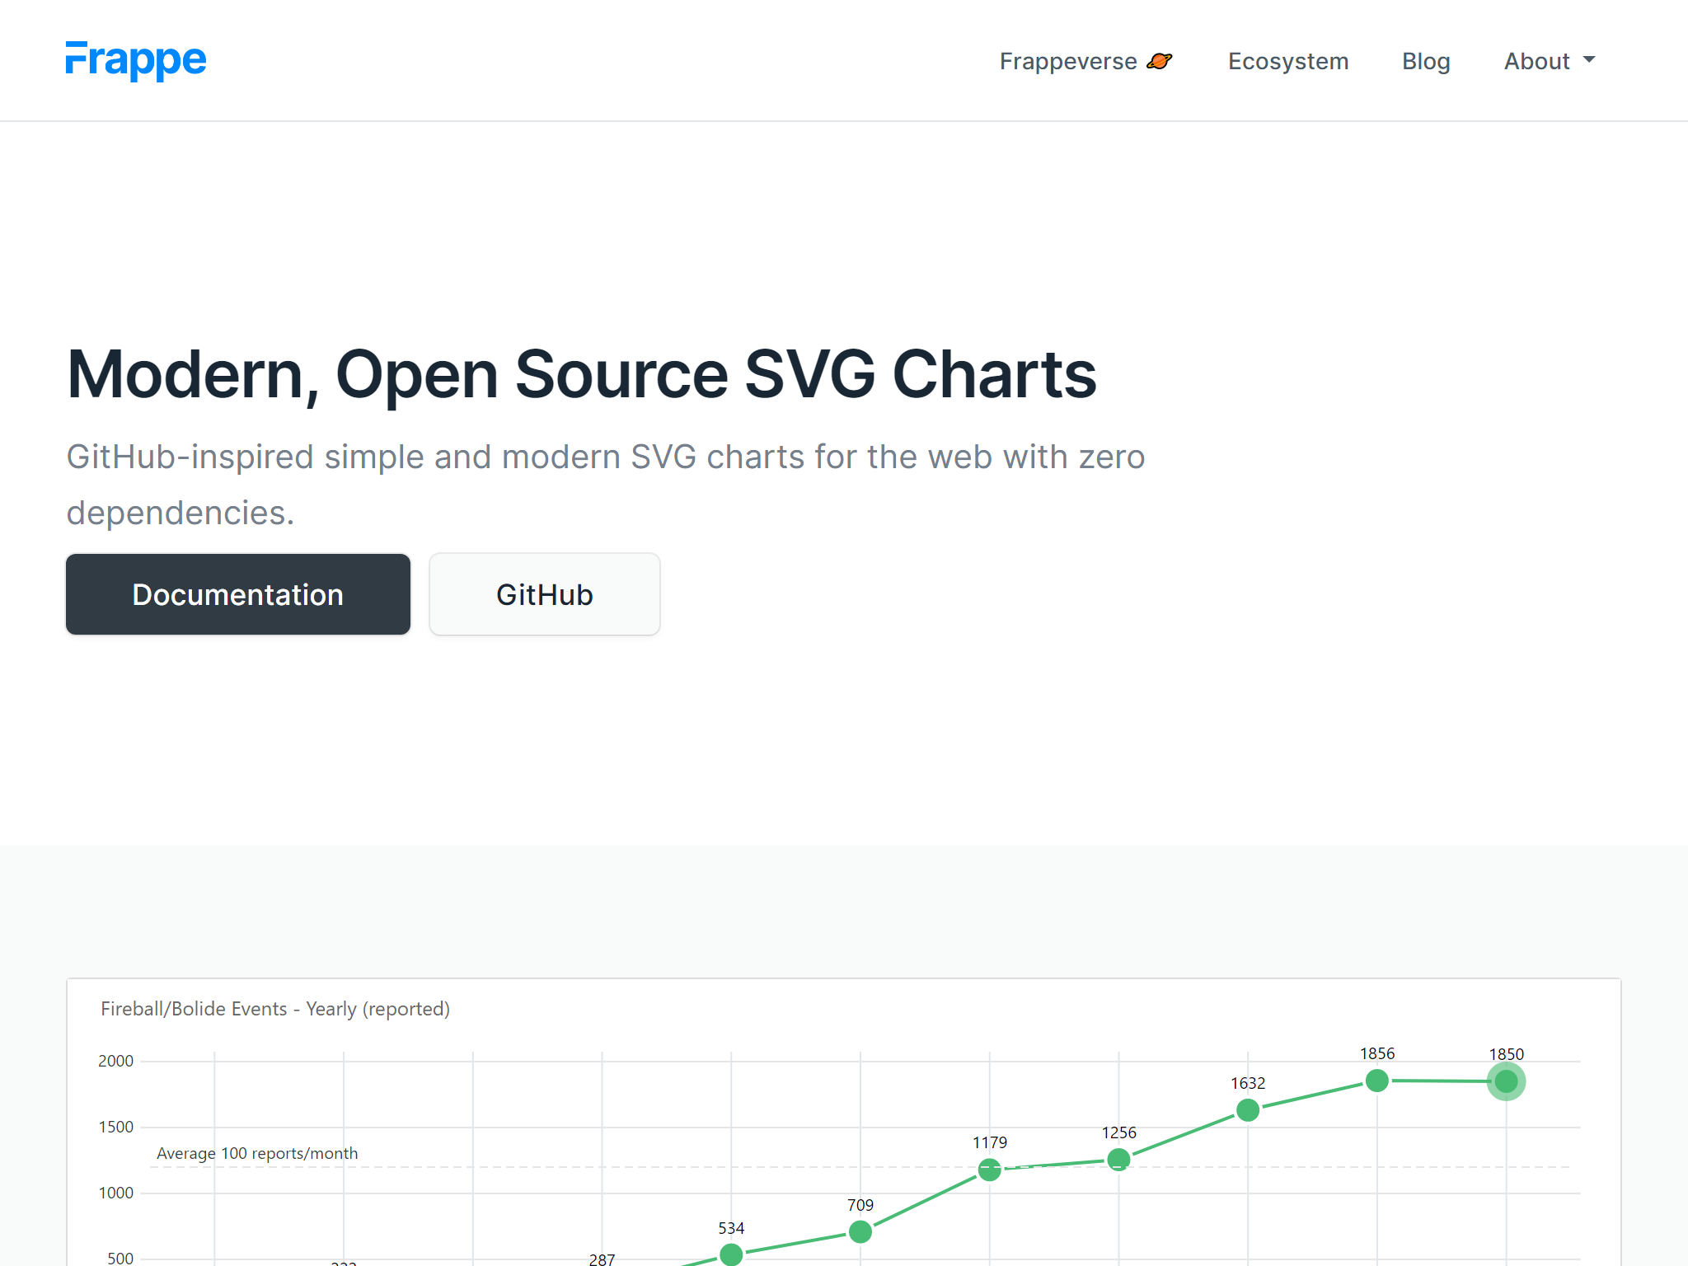Click the 1632 data point
Image resolution: width=1688 pixels, height=1266 pixels.
tap(1248, 1110)
